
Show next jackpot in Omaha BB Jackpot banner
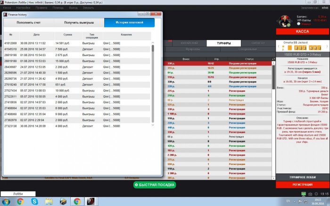pyautogui.click(x=327, y=46)
